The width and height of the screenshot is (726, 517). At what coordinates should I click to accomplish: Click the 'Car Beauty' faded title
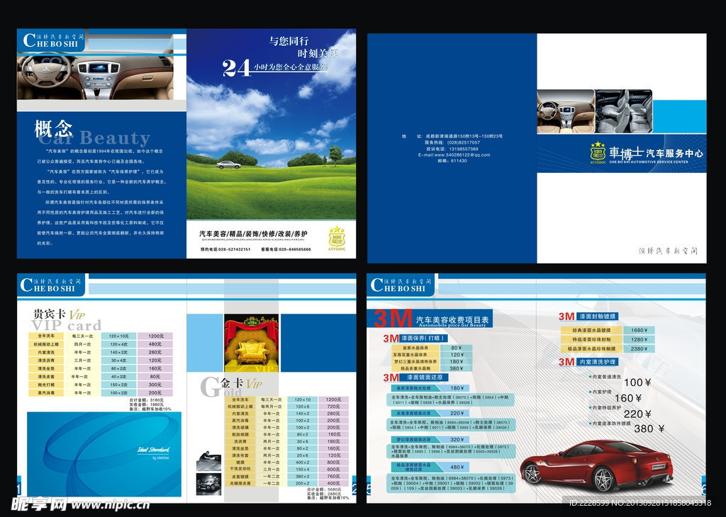coord(94,138)
